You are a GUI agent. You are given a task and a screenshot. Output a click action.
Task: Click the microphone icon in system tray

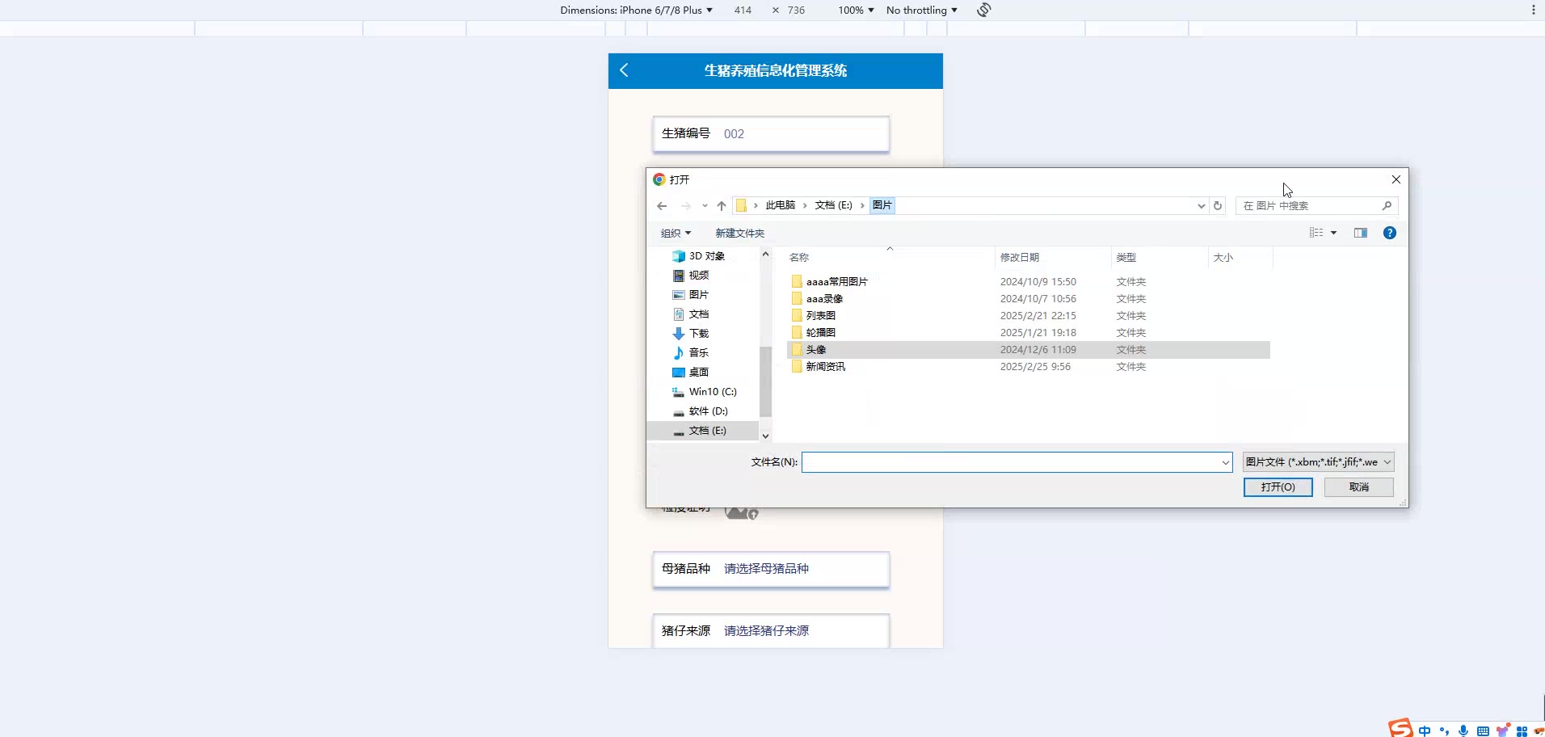[x=1463, y=731]
